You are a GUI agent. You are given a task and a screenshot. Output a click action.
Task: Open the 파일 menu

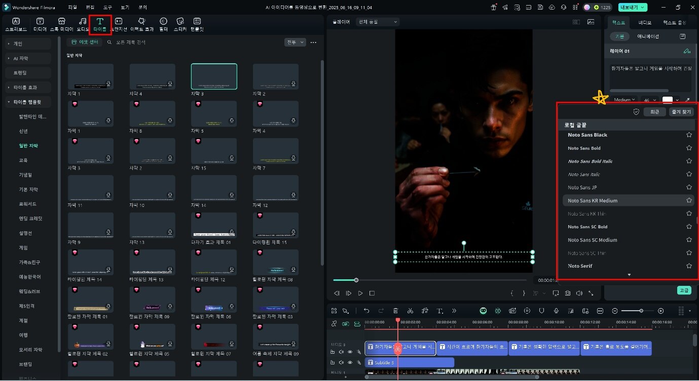72,8
